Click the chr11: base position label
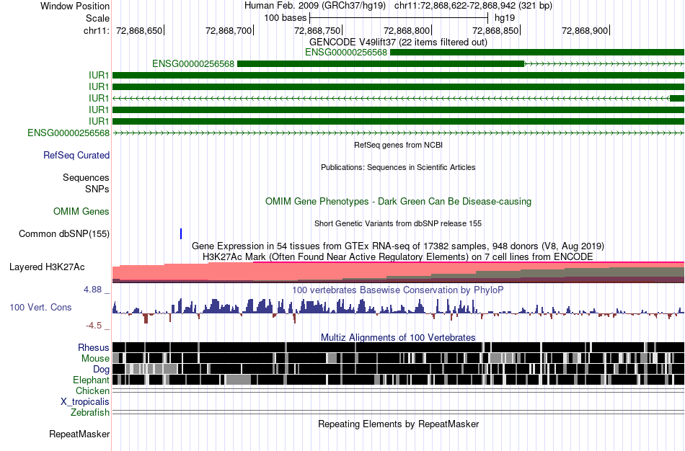The height and width of the screenshot is (451, 685). (96, 30)
